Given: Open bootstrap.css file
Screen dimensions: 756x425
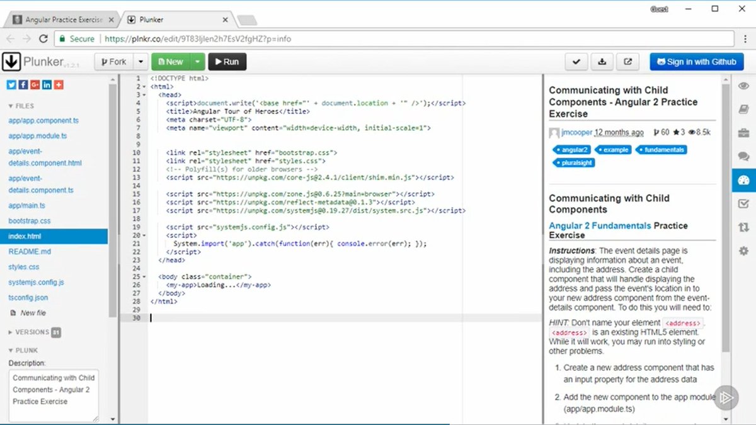Looking at the screenshot, I should (30, 221).
